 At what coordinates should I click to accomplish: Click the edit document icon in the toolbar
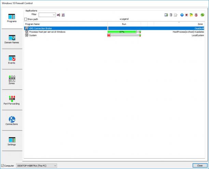[x=176, y=15]
